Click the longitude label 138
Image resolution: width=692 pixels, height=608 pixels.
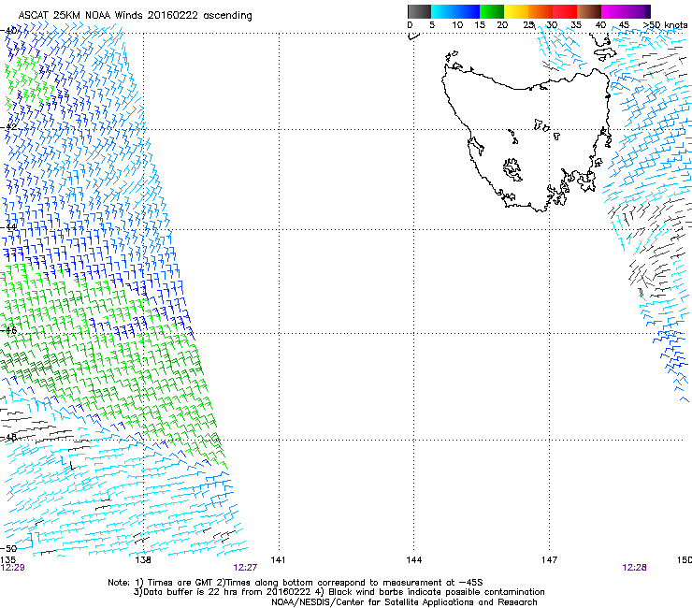point(143,560)
